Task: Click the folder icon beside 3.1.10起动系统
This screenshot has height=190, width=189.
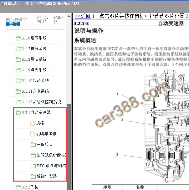Action: [18, 81]
